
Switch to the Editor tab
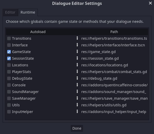coord(10,12)
